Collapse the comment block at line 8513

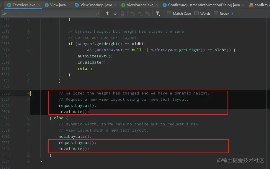tap(29, 32)
